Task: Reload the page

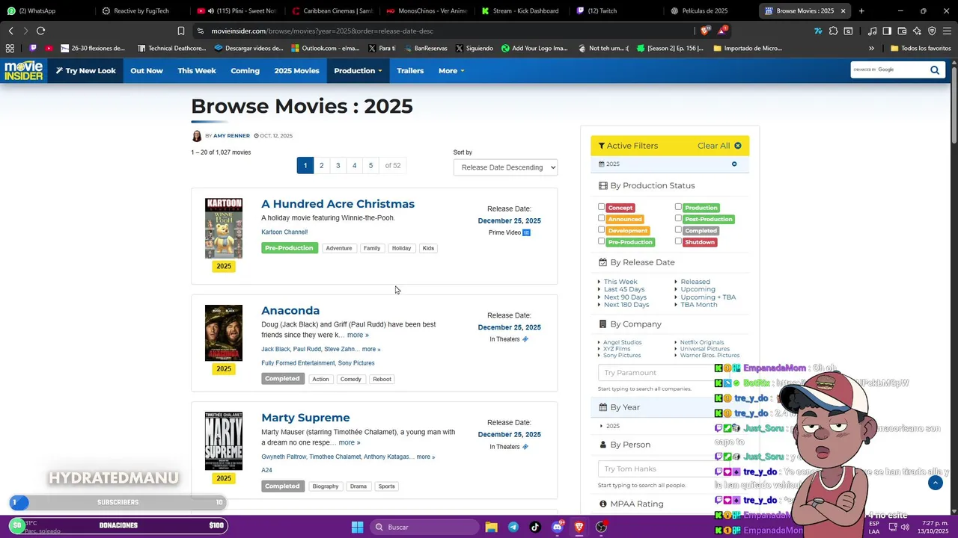Action: (40, 31)
